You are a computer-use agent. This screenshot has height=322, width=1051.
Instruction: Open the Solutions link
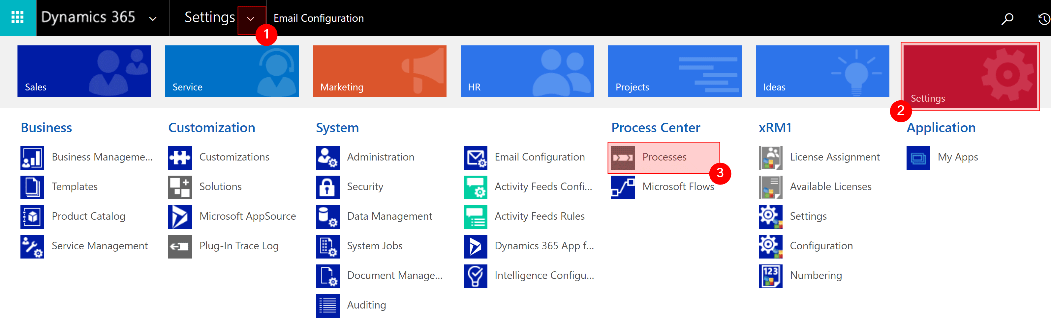coord(220,187)
